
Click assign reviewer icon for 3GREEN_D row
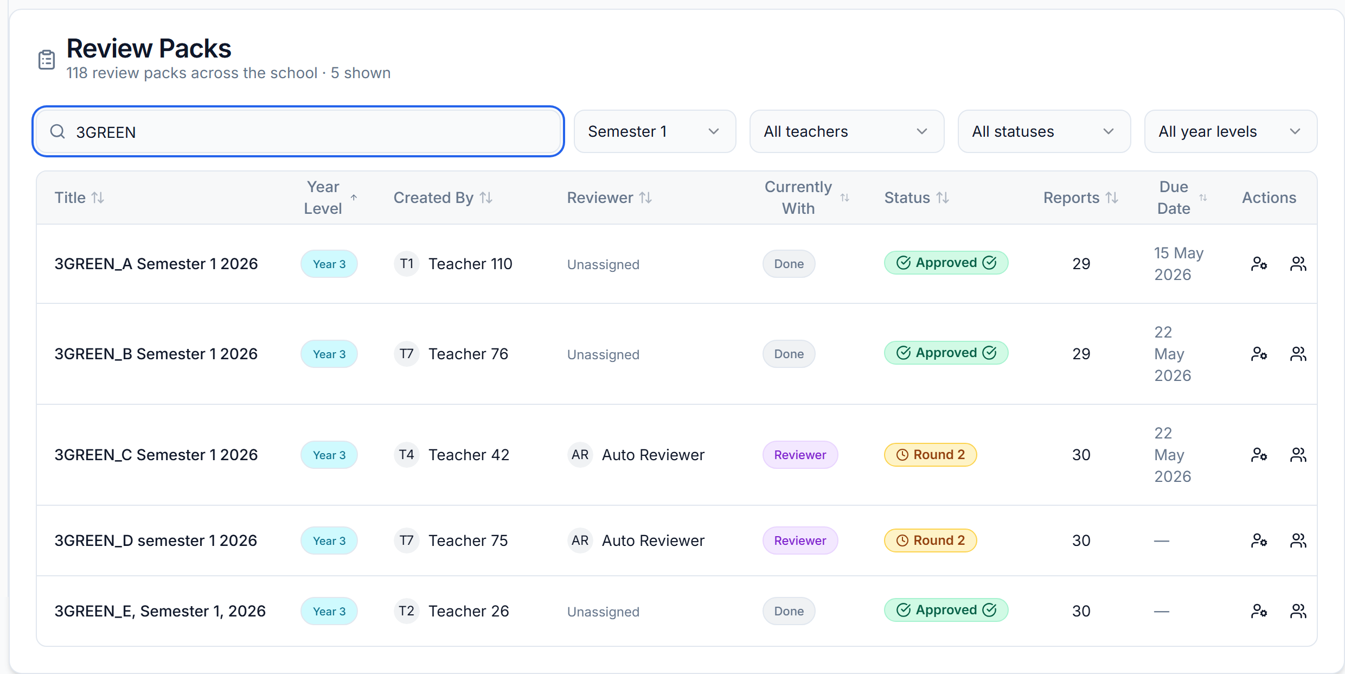pyautogui.click(x=1259, y=541)
